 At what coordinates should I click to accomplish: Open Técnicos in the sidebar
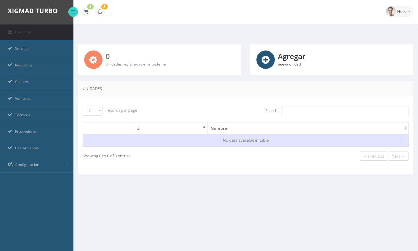pos(37,115)
